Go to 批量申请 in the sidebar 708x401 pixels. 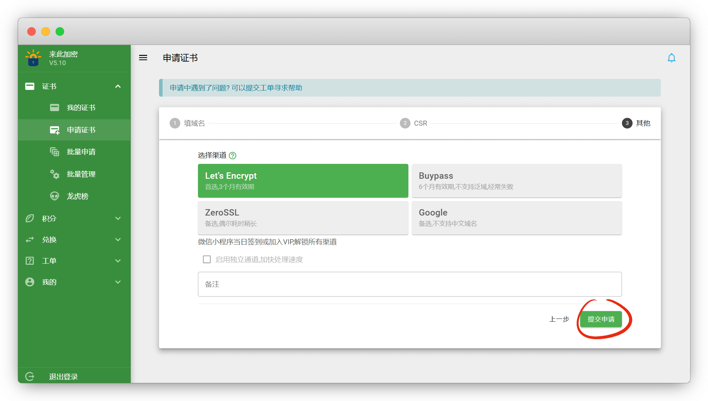[x=81, y=152]
